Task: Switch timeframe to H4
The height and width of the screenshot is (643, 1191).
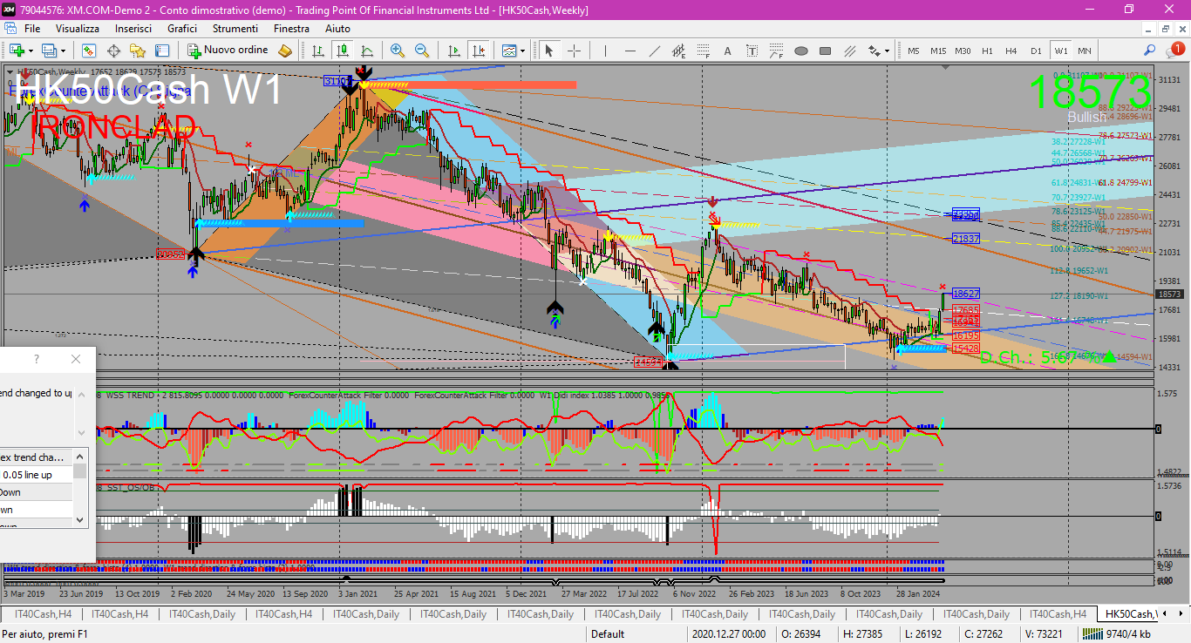Action: coord(1011,51)
